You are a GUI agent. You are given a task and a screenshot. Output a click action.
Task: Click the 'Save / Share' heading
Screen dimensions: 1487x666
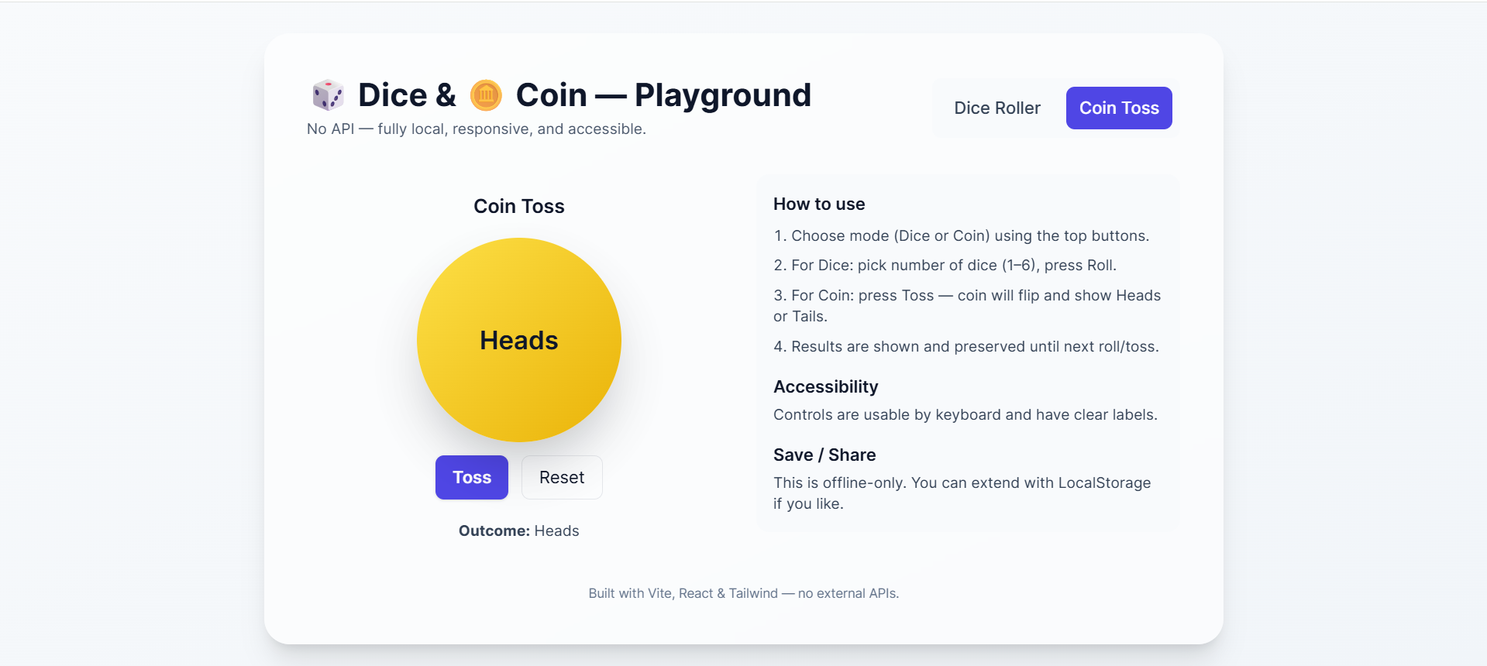click(824, 455)
